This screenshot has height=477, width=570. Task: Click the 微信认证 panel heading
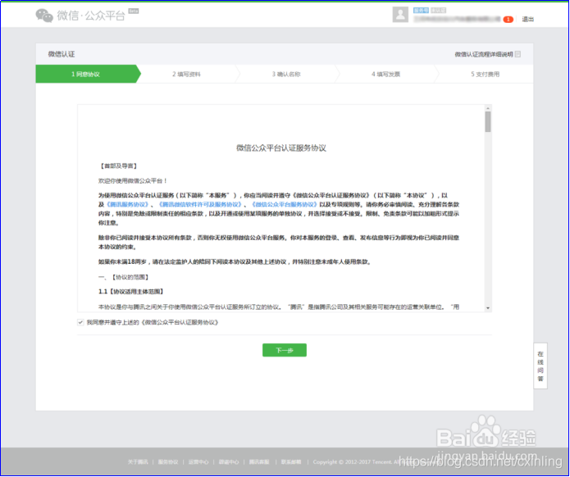(62, 54)
